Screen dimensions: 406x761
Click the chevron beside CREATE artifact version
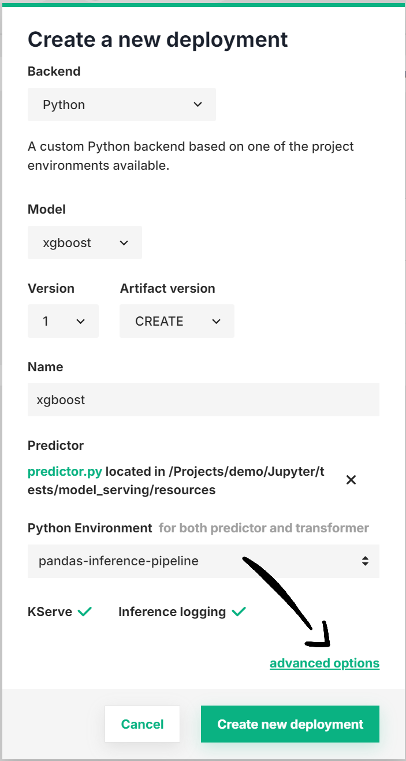tap(217, 322)
